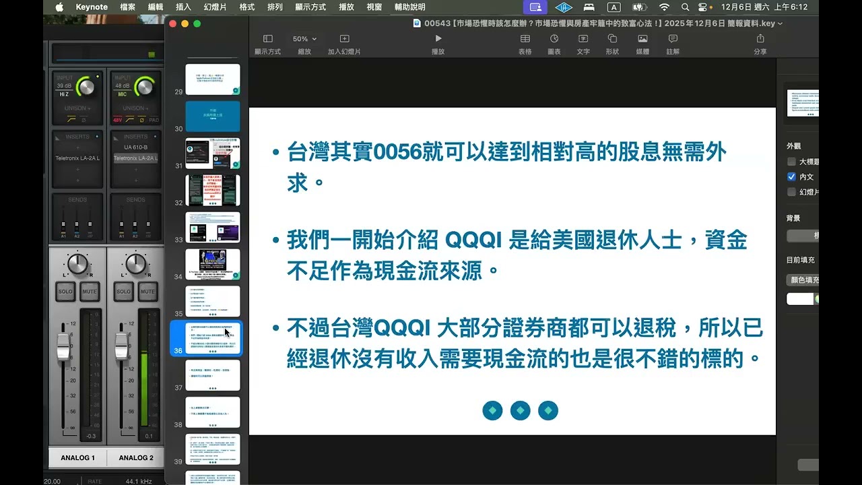The height and width of the screenshot is (485, 862).
Task: Select slide 34 thumbnail
Action: pyautogui.click(x=213, y=265)
